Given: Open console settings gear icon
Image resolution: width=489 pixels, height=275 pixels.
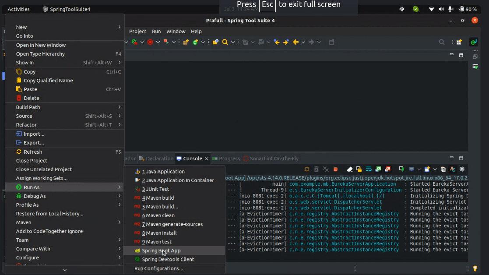Looking at the screenshot, I should (x=462, y=169).
